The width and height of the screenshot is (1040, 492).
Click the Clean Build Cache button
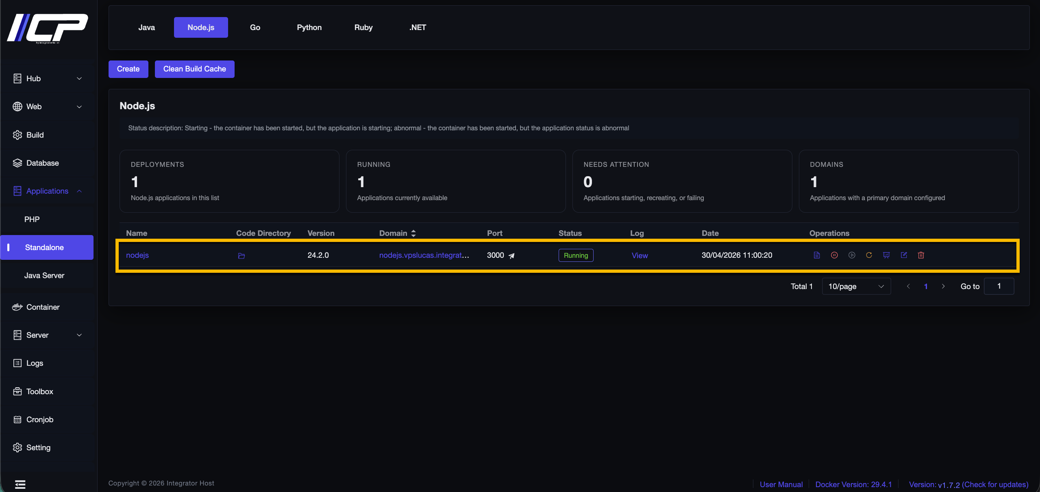tap(195, 69)
